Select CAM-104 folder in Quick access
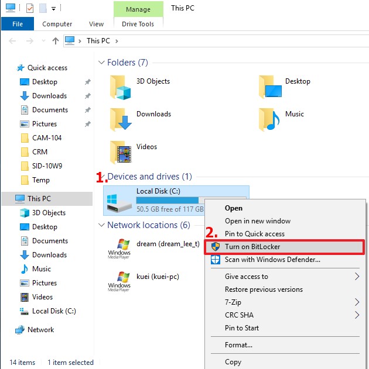Viewport: 369px width, 369px height. point(47,138)
